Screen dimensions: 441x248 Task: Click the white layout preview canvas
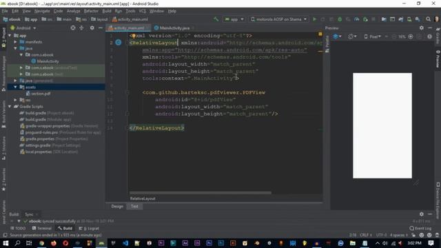click(x=382, y=125)
